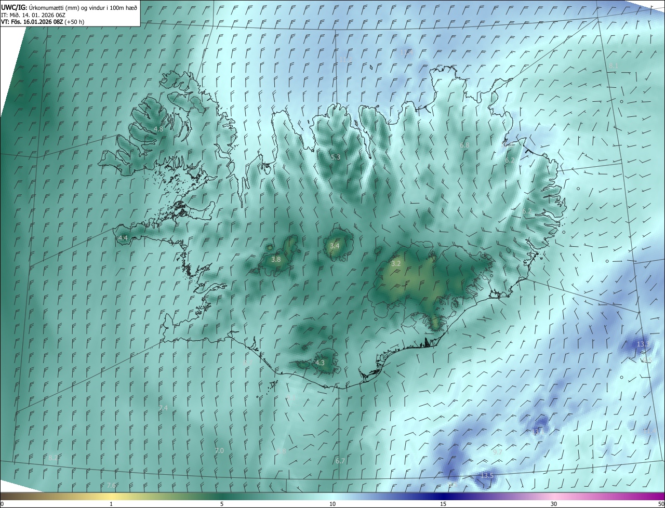Click the 3.4 value label on the glacier
This screenshot has height=508, width=665.
click(335, 246)
